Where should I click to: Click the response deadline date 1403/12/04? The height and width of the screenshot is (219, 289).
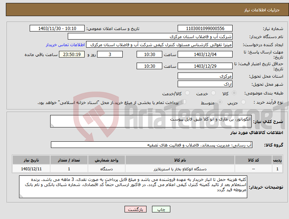point(205,54)
